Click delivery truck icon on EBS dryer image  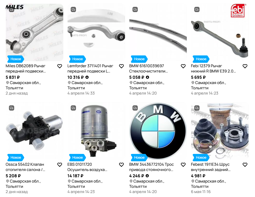point(73,108)
